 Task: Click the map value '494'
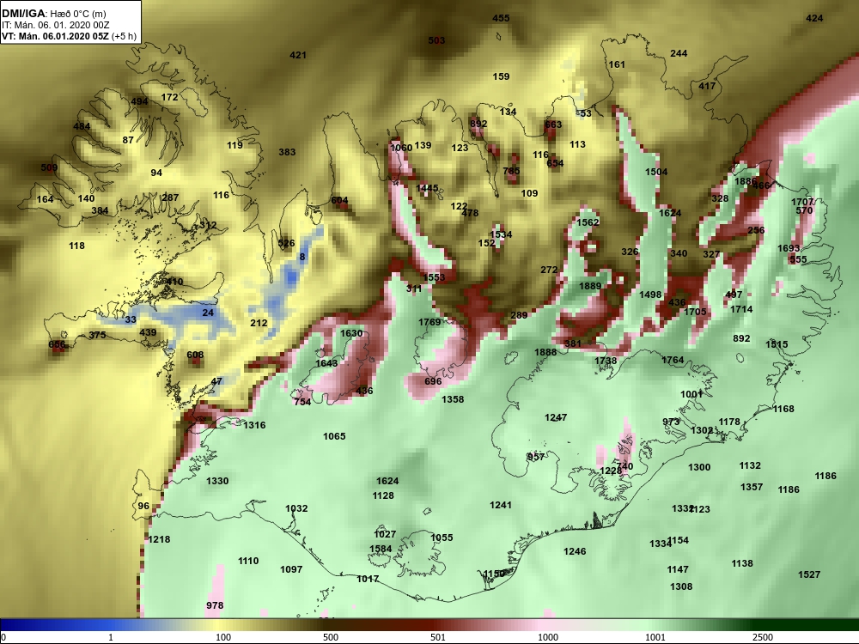pos(140,101)
